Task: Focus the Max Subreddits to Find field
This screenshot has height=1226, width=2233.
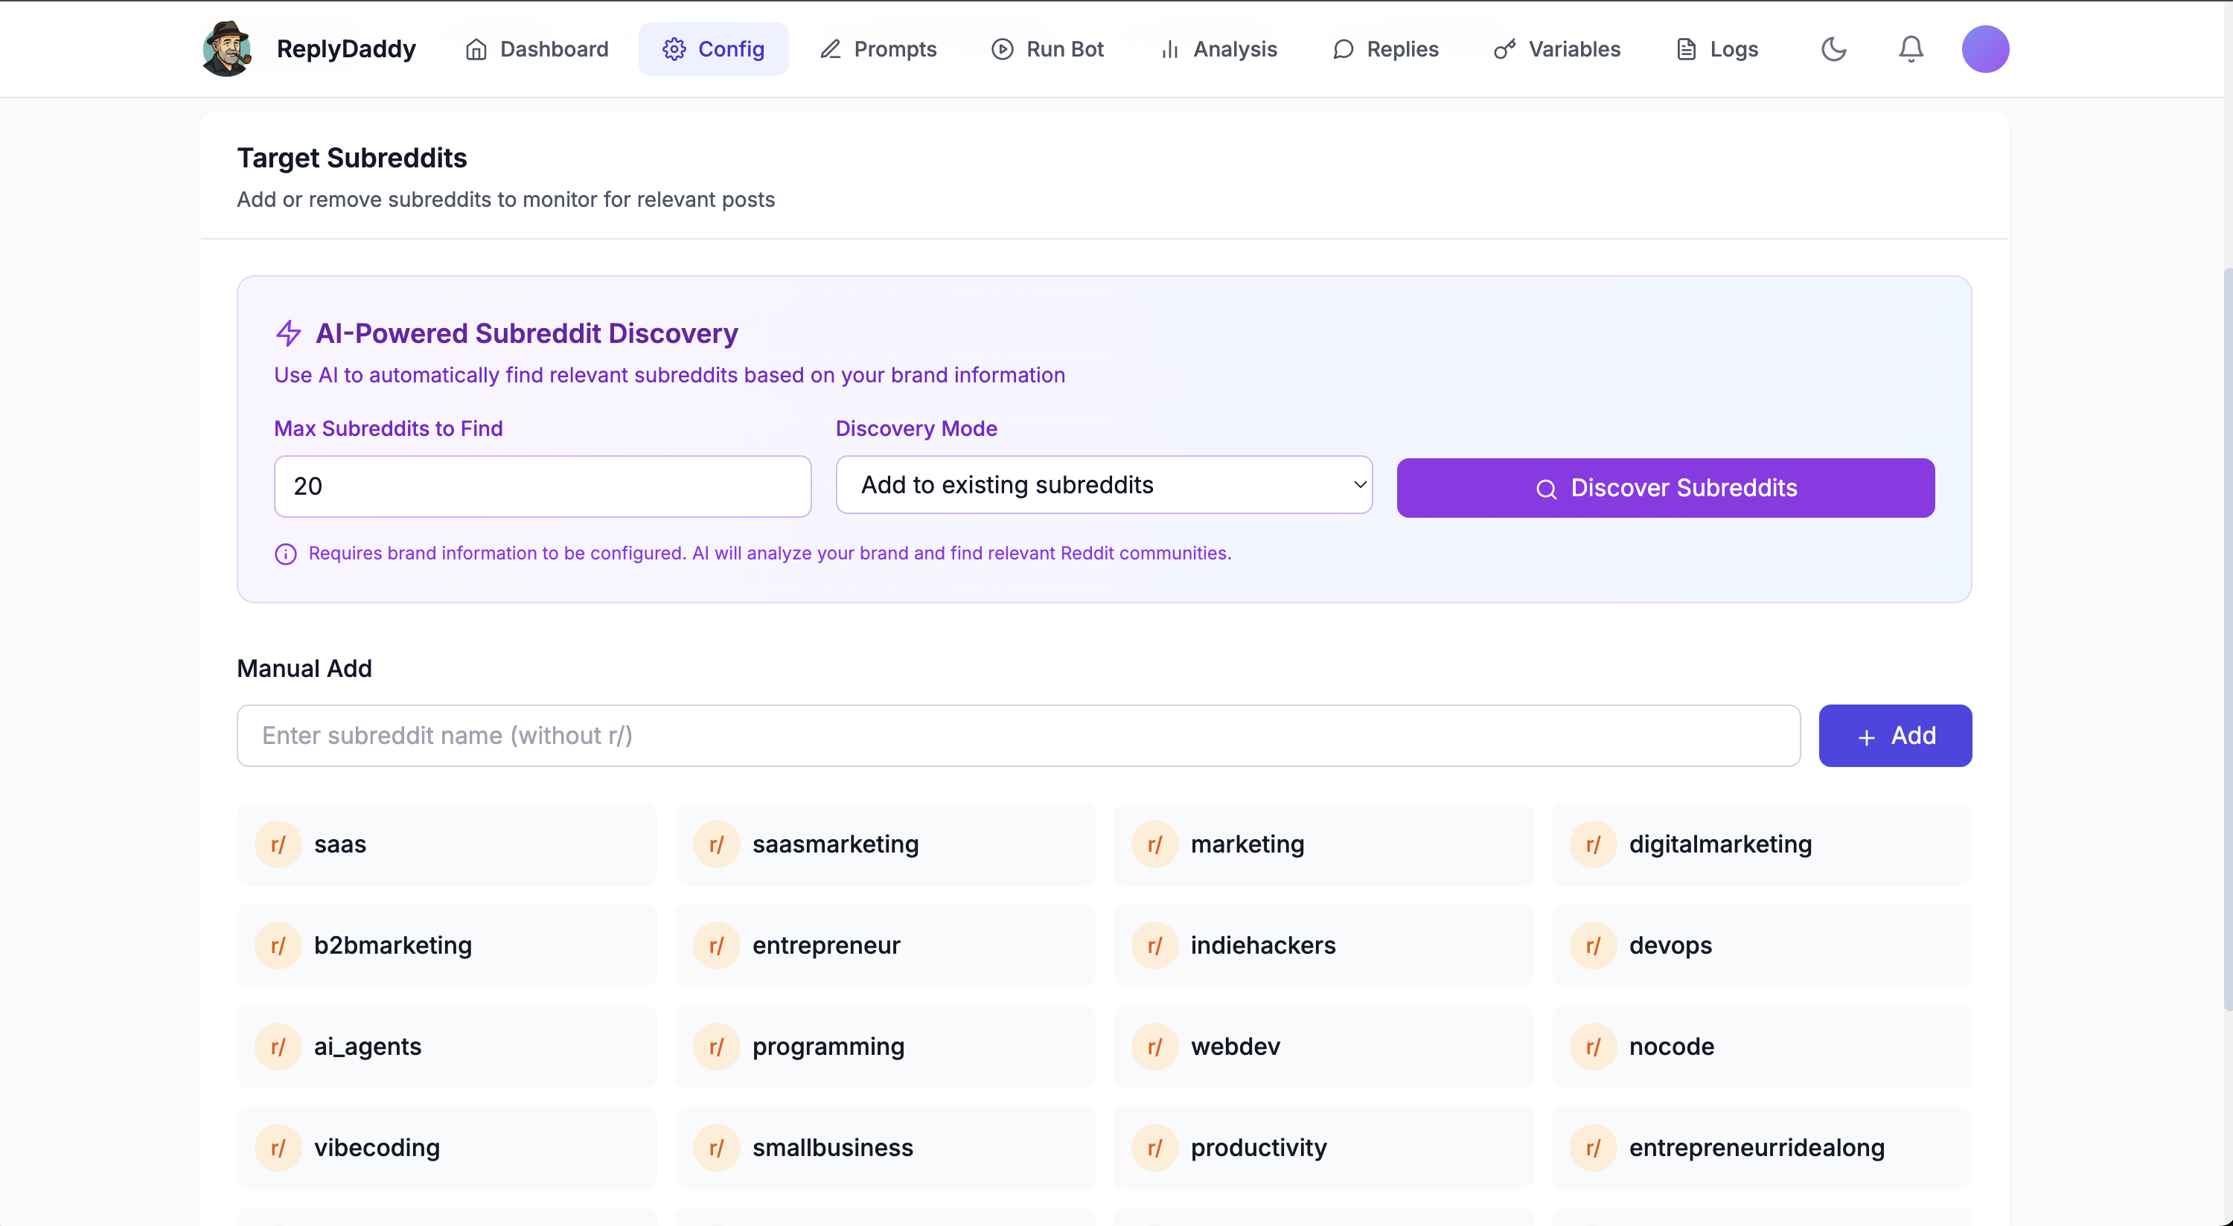Action: point(543,486)
